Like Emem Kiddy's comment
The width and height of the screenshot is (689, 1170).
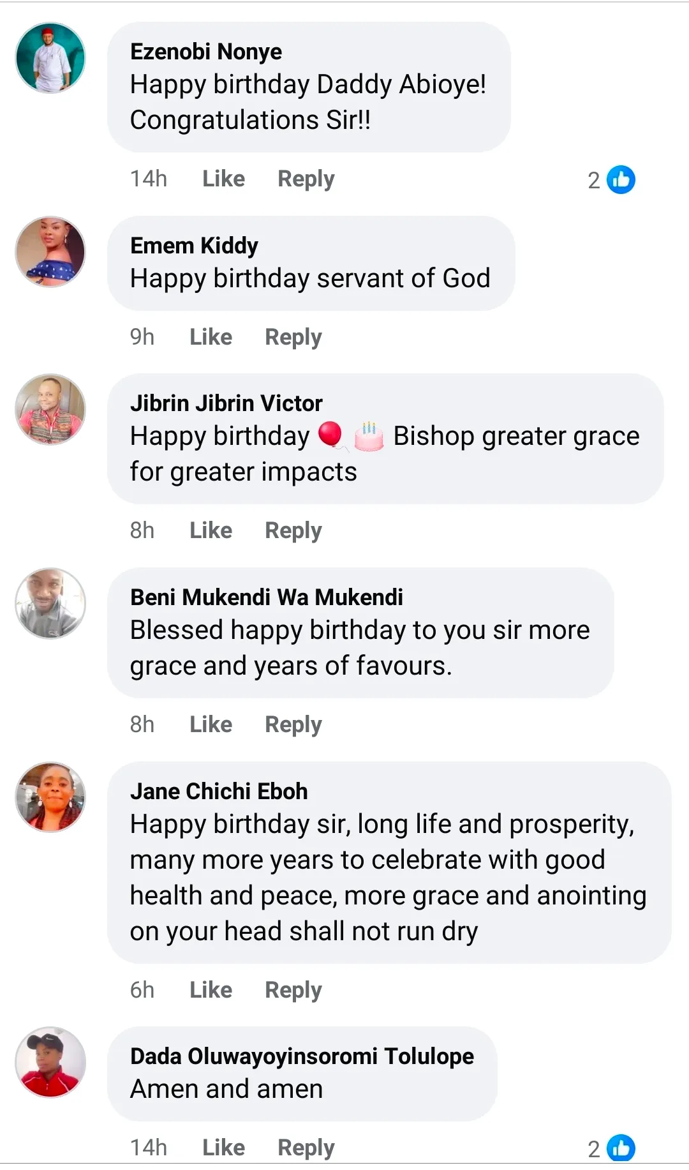point(211,336)
